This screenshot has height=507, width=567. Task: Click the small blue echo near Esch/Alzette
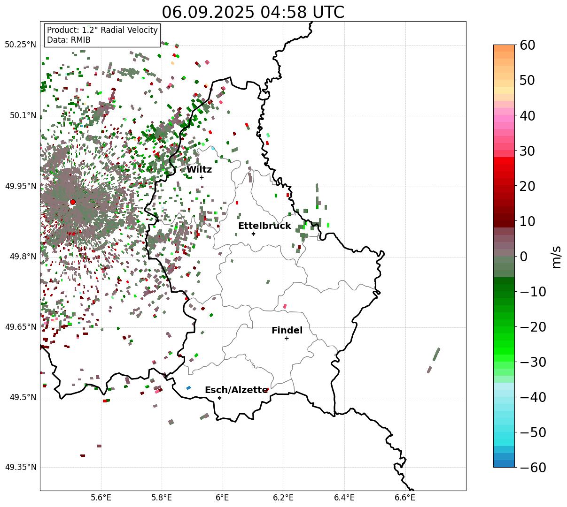tap(189, 388)
